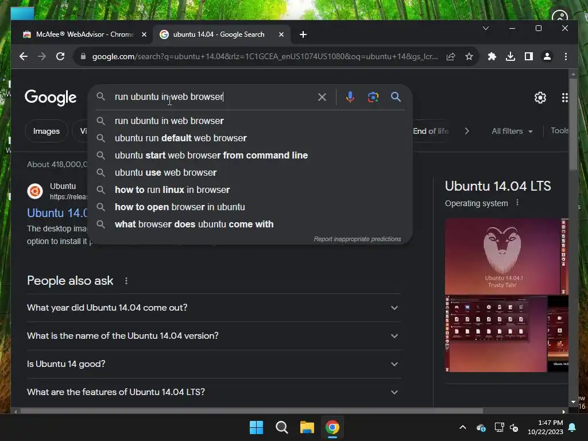Viewport: 588px width, 441px height.
Task: Click the vertical page scrollbar thumb
Action: tap(573, 124)
